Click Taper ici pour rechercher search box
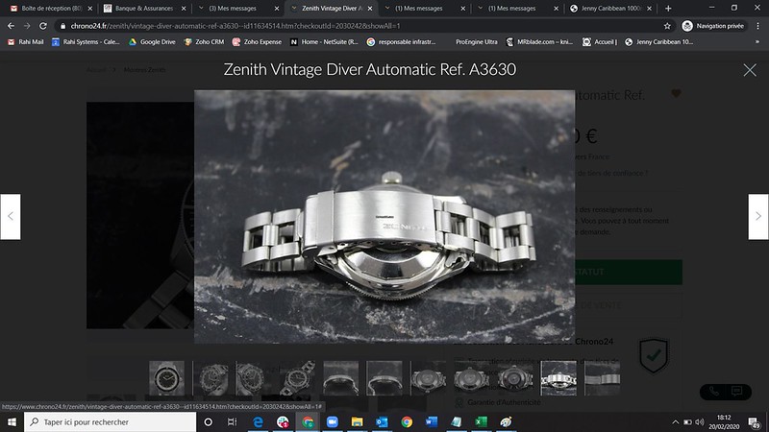Image resolution: width=769 pixels, height=432 pixels. pyautogui.click(x=110, y=421)
